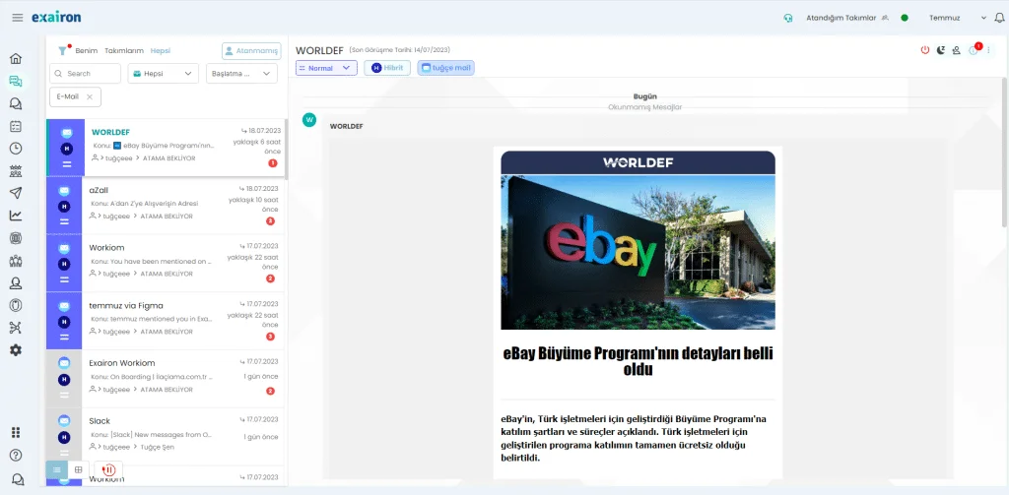Open the task checklist icon in sidebar
Image resolution: width=1009 pixels, height=495 pixels.
tap(16, 126)
